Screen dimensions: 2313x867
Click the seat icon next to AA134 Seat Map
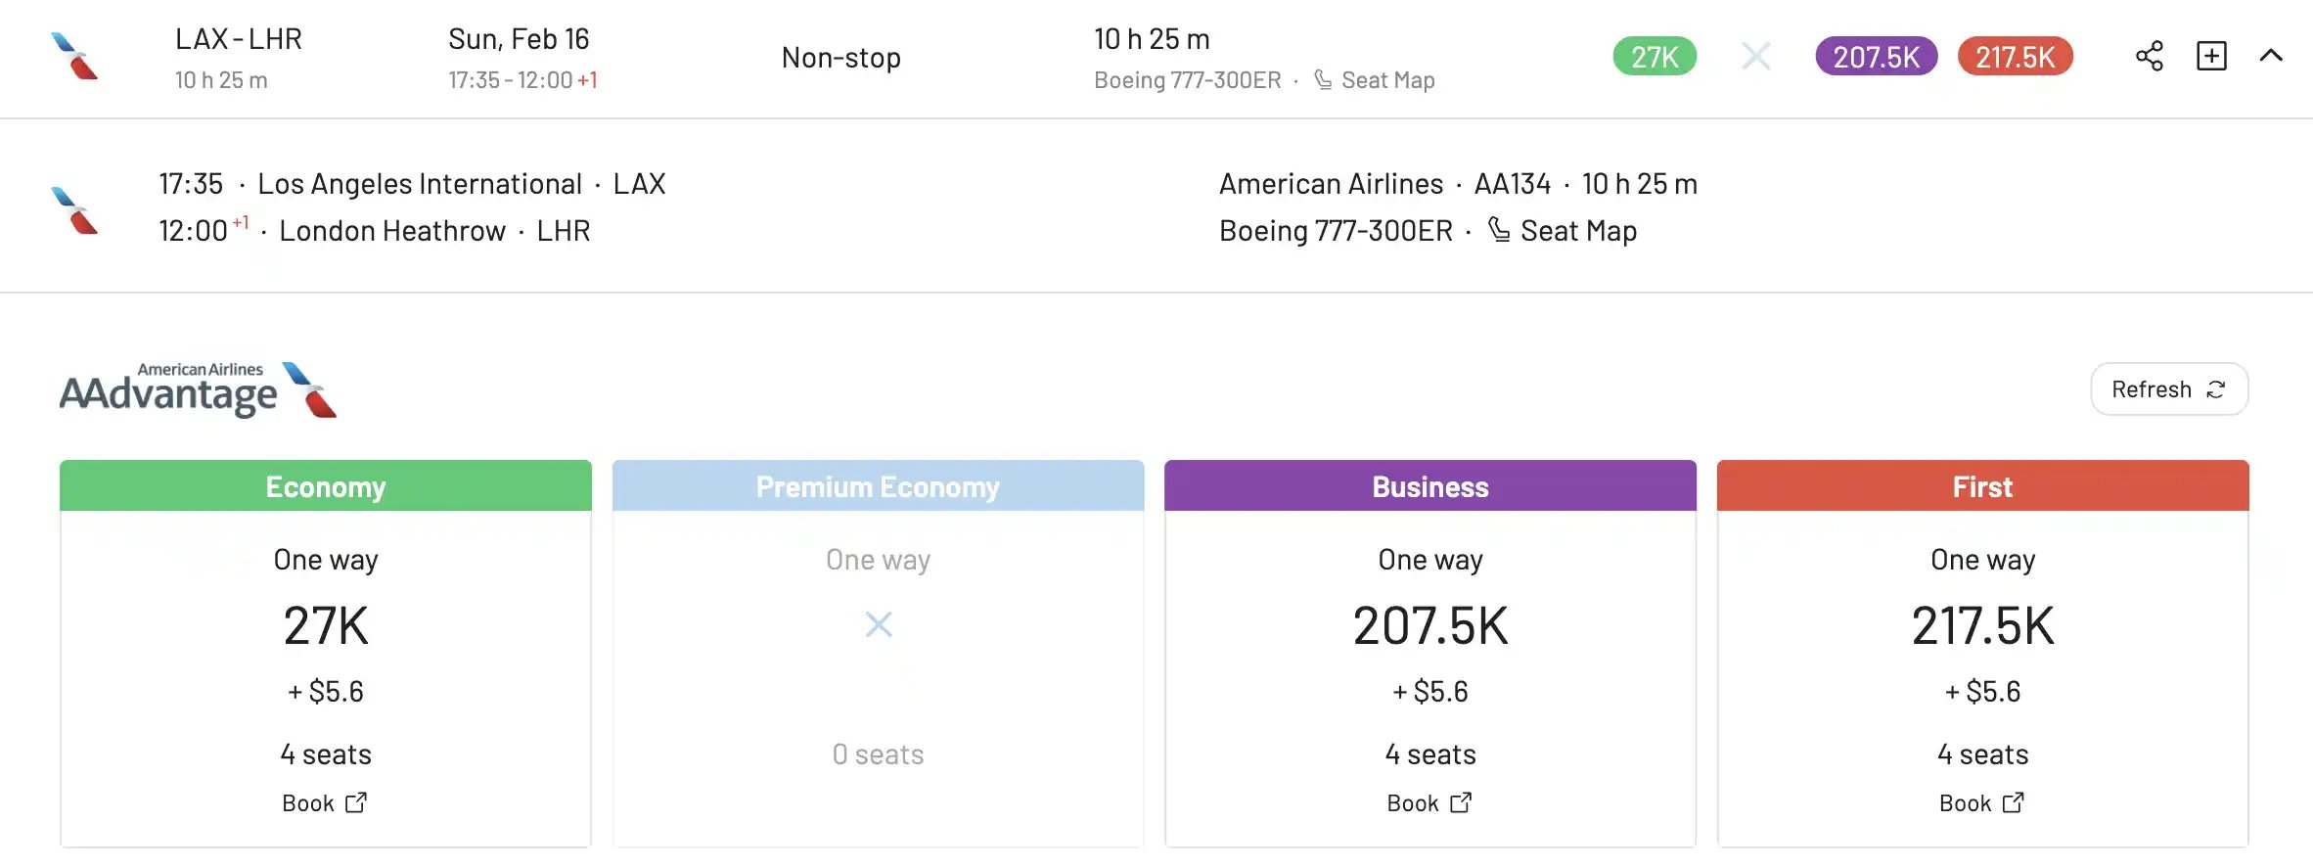(x=1499, y=230)
